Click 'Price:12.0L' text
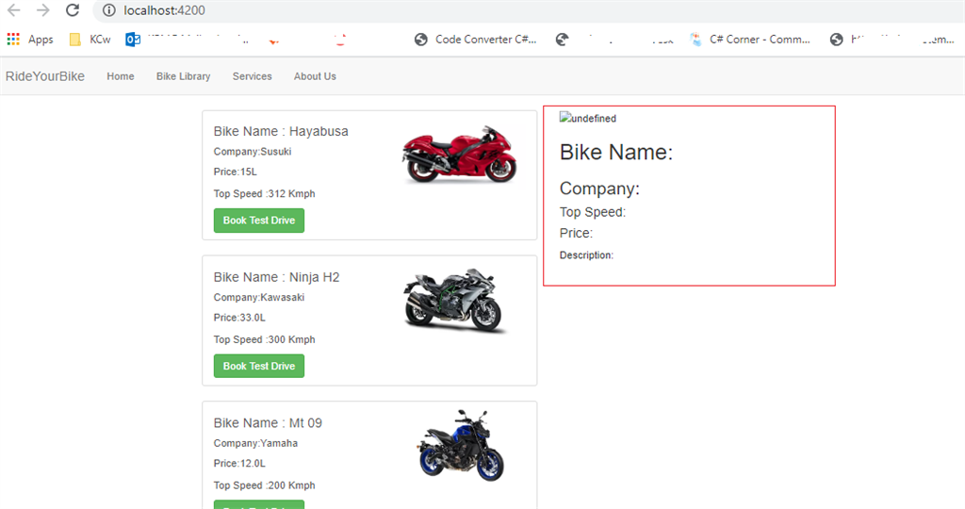The width and height of the screenshot is (965, 509). [x=239, y=464]
